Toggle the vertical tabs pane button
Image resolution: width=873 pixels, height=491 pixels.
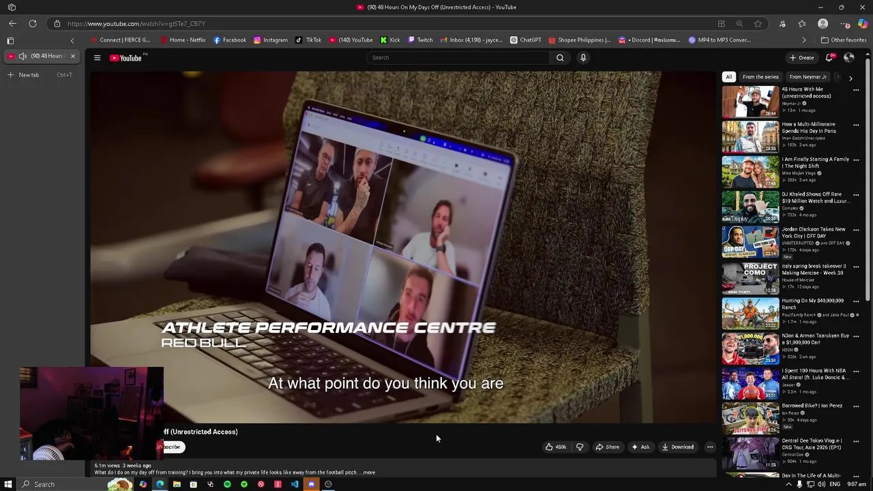(10, 40)
